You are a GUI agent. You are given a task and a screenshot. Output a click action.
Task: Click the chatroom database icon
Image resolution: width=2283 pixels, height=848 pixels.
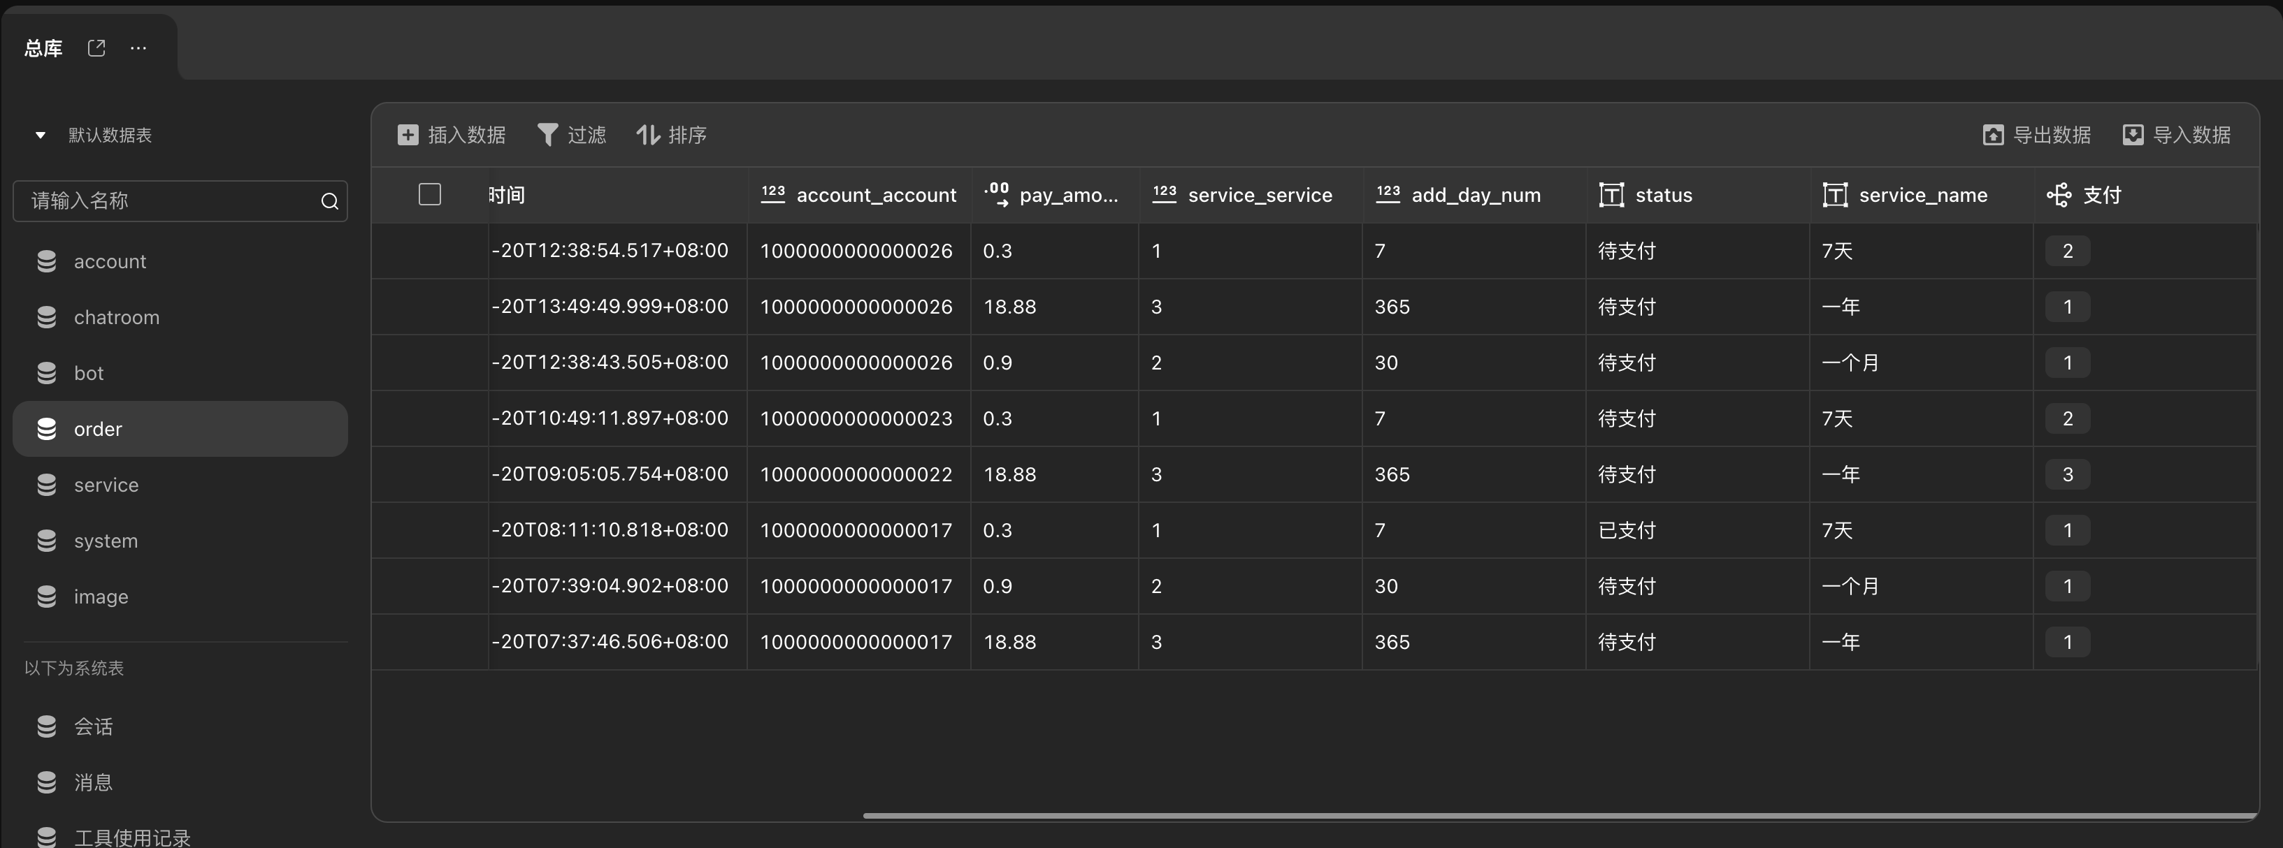tap(47, 317)
